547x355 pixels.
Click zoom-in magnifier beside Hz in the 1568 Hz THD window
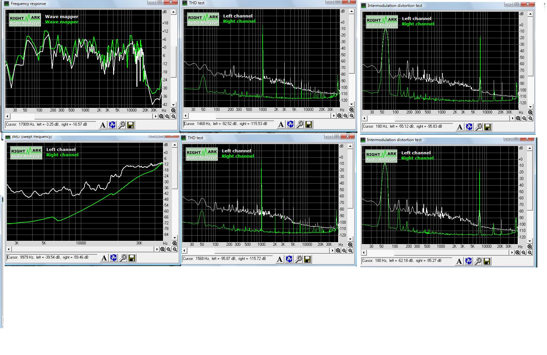pyautogui.click(x=350, y=244)
